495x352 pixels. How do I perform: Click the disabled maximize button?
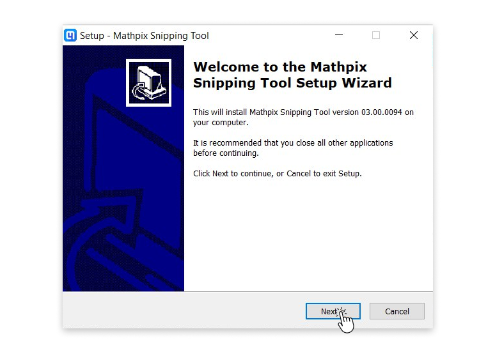pyautogui.click(x=375, y=35)
